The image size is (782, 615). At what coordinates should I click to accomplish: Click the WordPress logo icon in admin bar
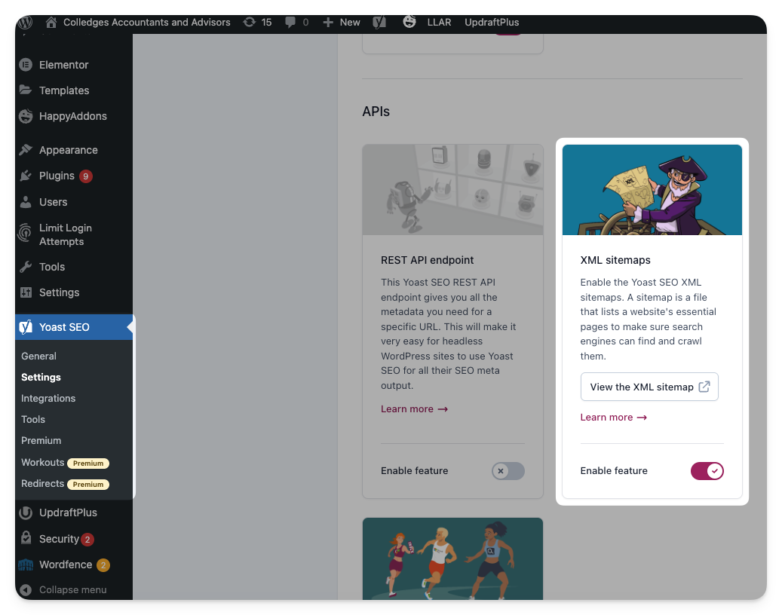(x=25, y=22)
